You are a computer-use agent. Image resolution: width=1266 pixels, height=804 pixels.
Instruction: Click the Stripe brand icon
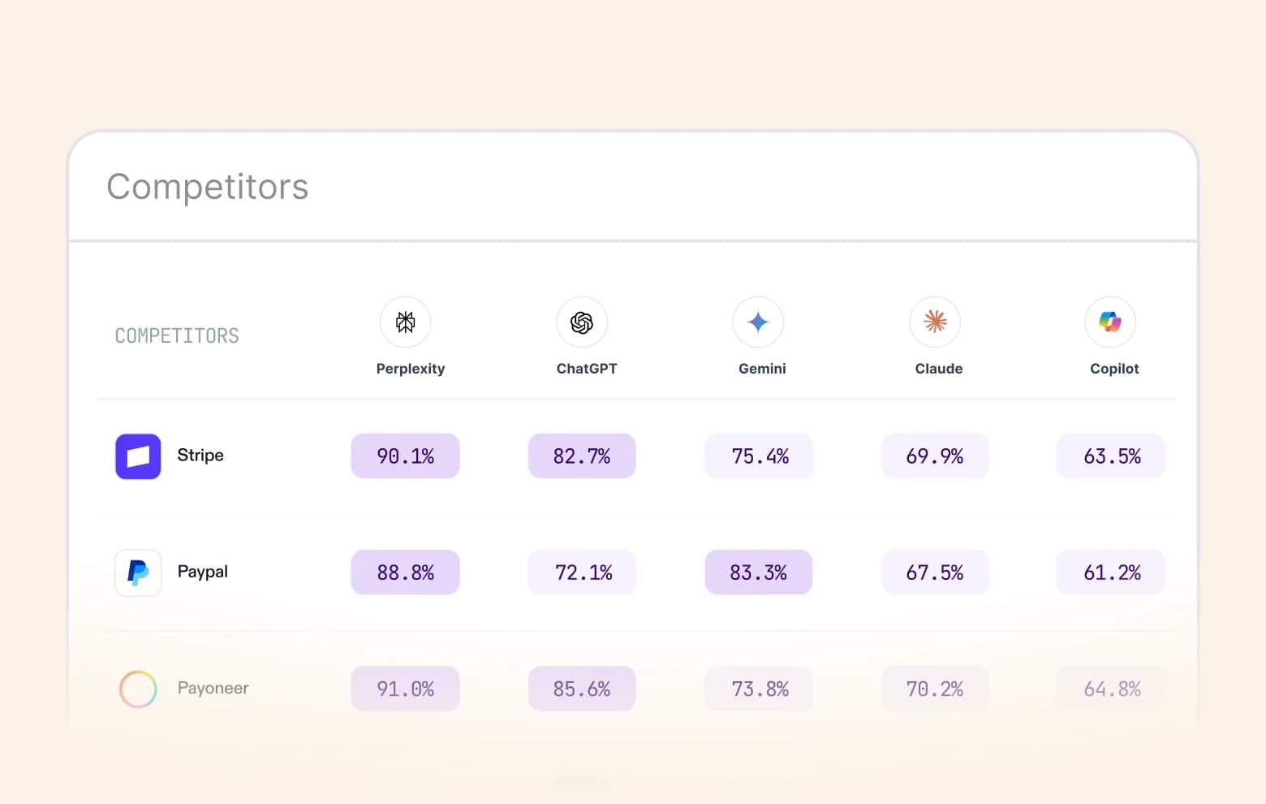click(138, 456)
